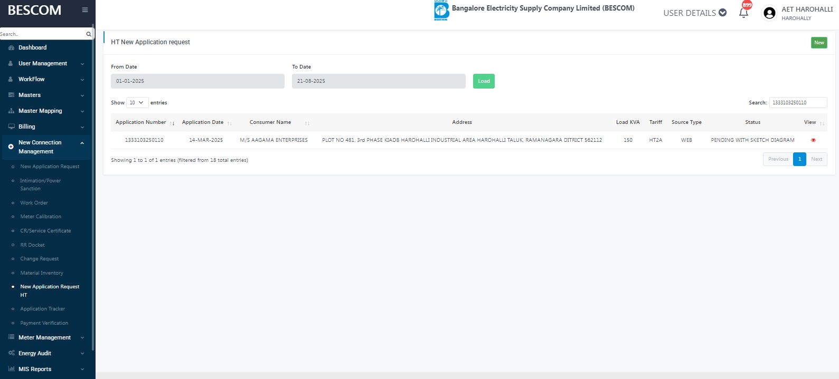Collapse New Connection Management chevron

[82, 143]
